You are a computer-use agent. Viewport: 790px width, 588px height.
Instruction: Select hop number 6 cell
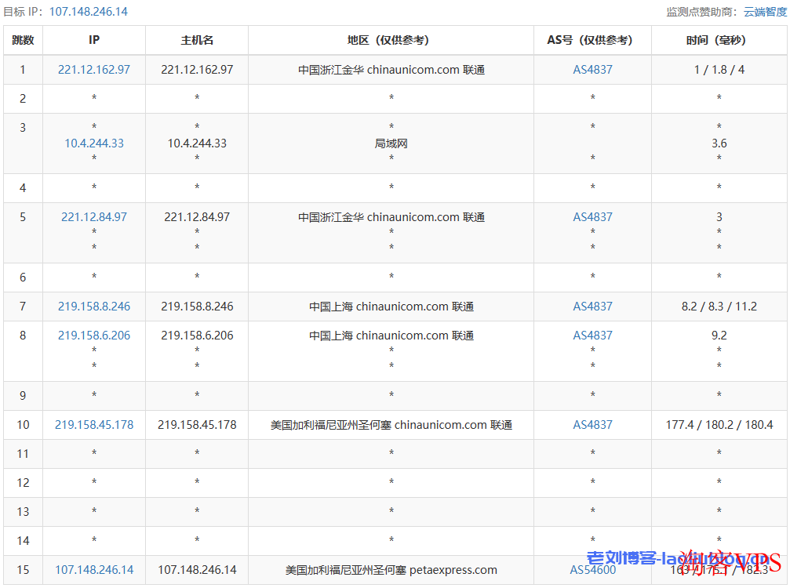coord(23,277)
